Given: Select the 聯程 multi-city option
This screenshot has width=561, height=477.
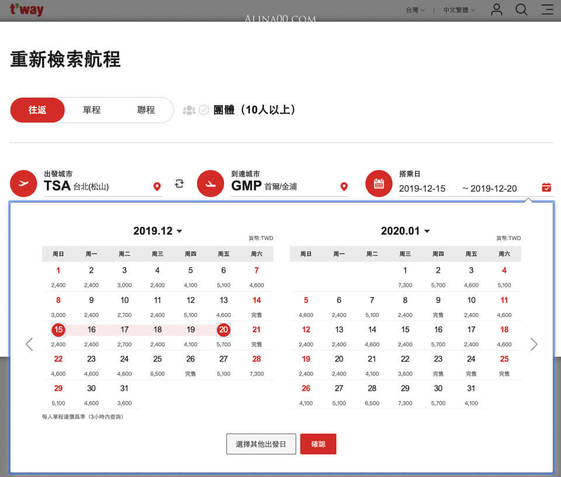Looking at the screenshot, I should pyautogui.click(x=146, y=110).
